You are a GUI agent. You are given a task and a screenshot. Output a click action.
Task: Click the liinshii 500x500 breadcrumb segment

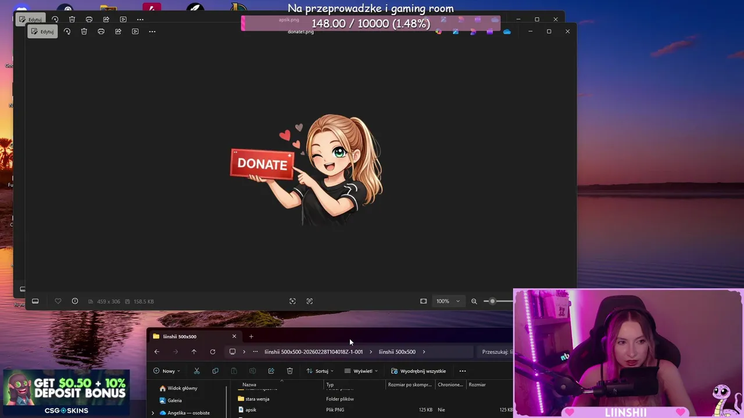(397, 352)
